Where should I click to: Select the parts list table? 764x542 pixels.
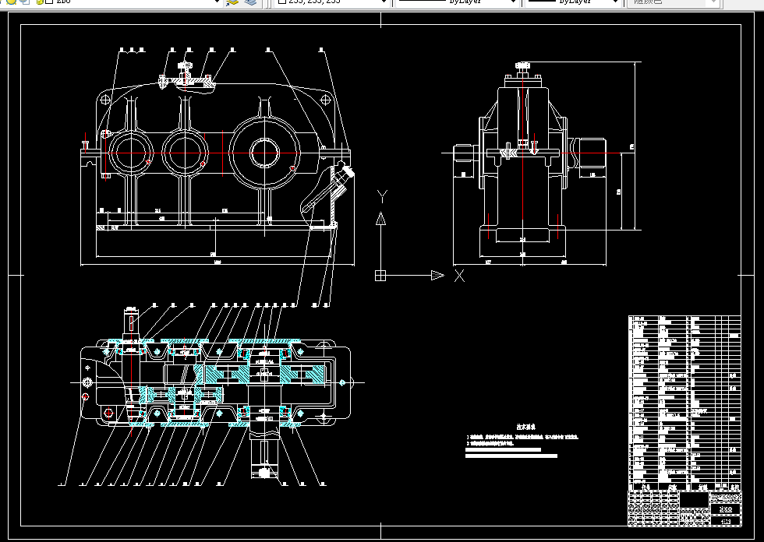[x=684, y=403]
